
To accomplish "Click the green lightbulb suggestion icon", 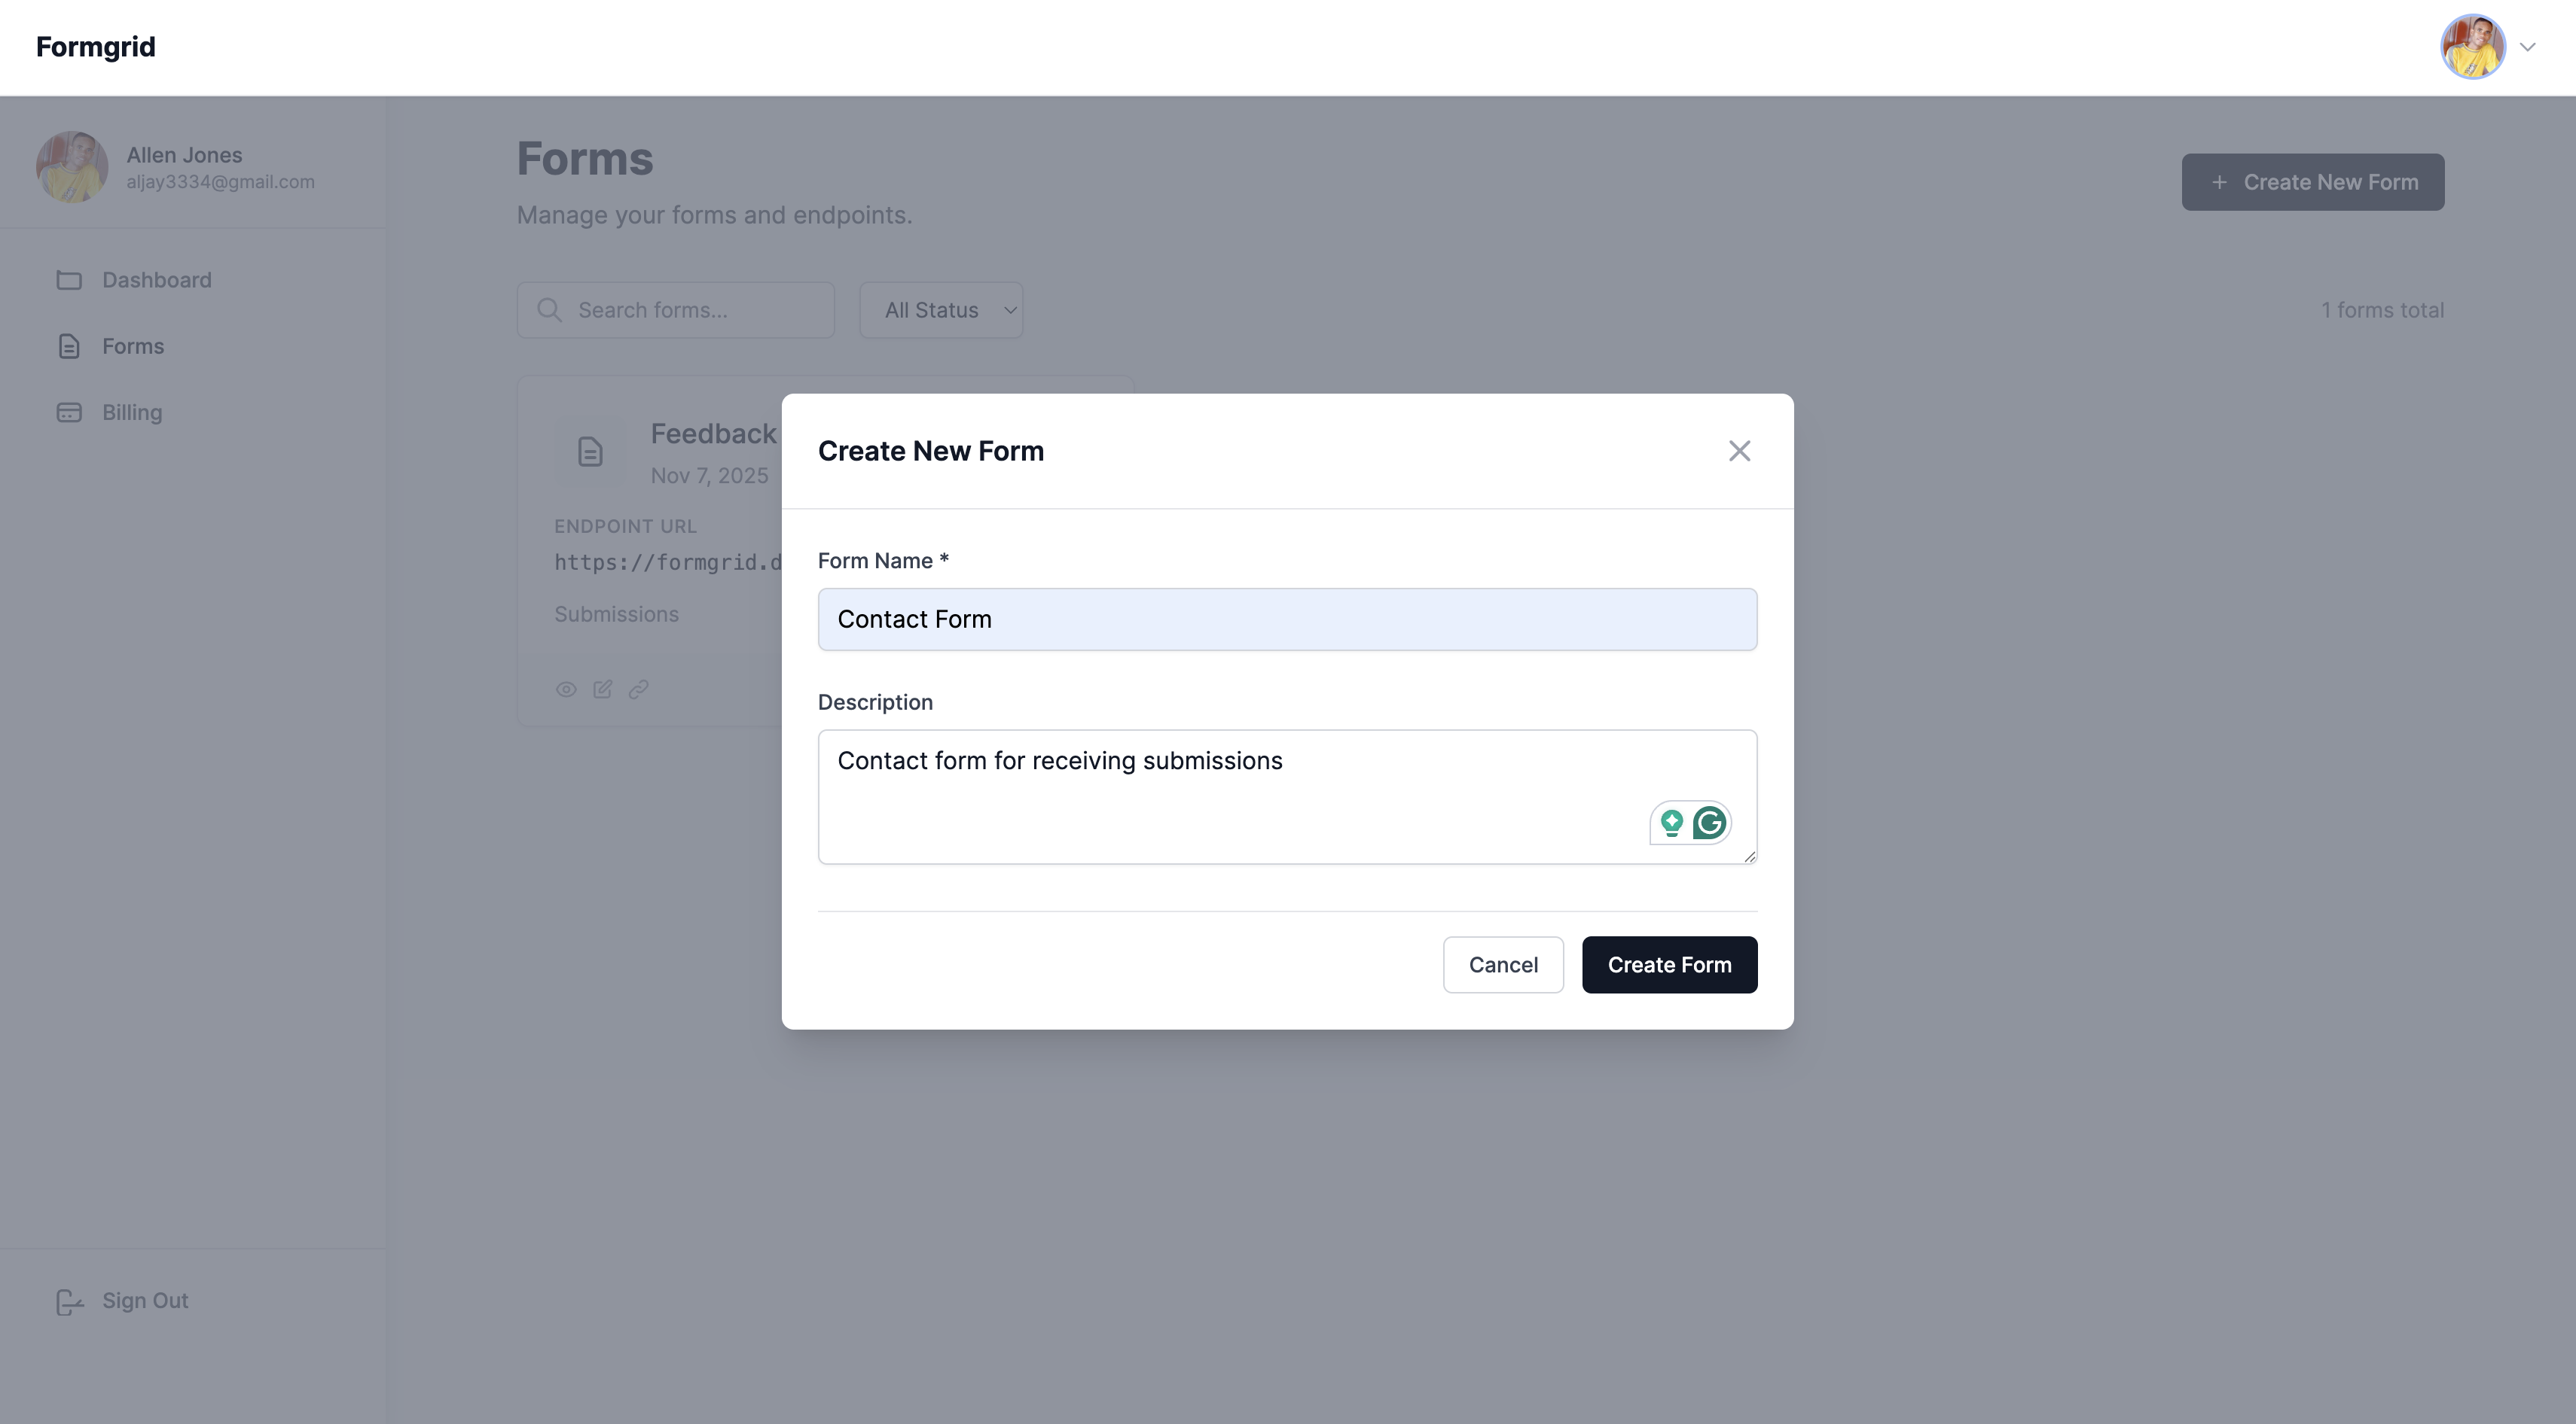I will 1671,823.
